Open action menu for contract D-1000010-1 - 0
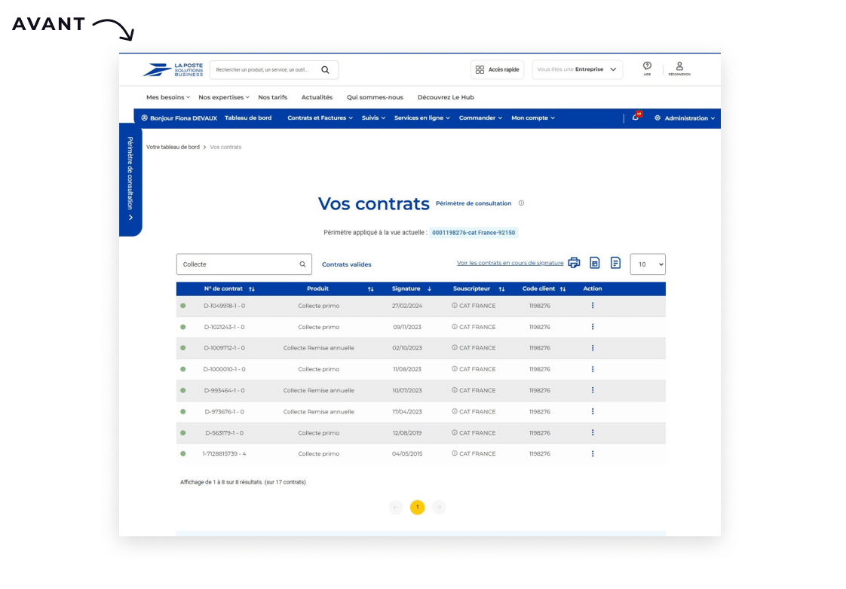Screen dimensions: 846x589 coord(593,369)
